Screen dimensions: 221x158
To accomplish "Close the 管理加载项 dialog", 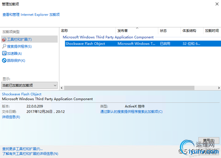I will point(217,4).
